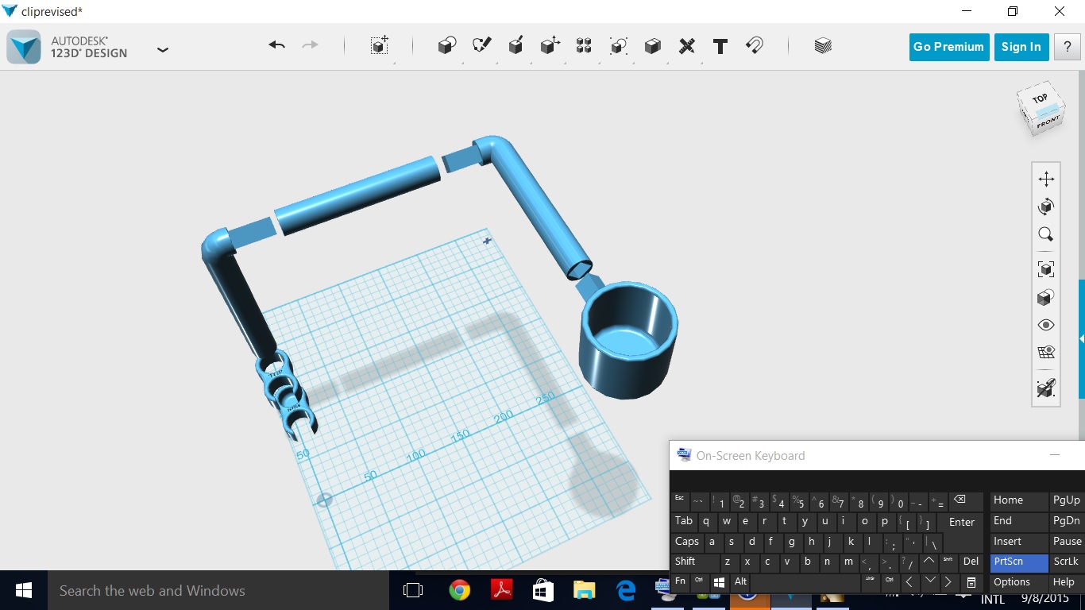Select the Text tool

click(720, 46)
